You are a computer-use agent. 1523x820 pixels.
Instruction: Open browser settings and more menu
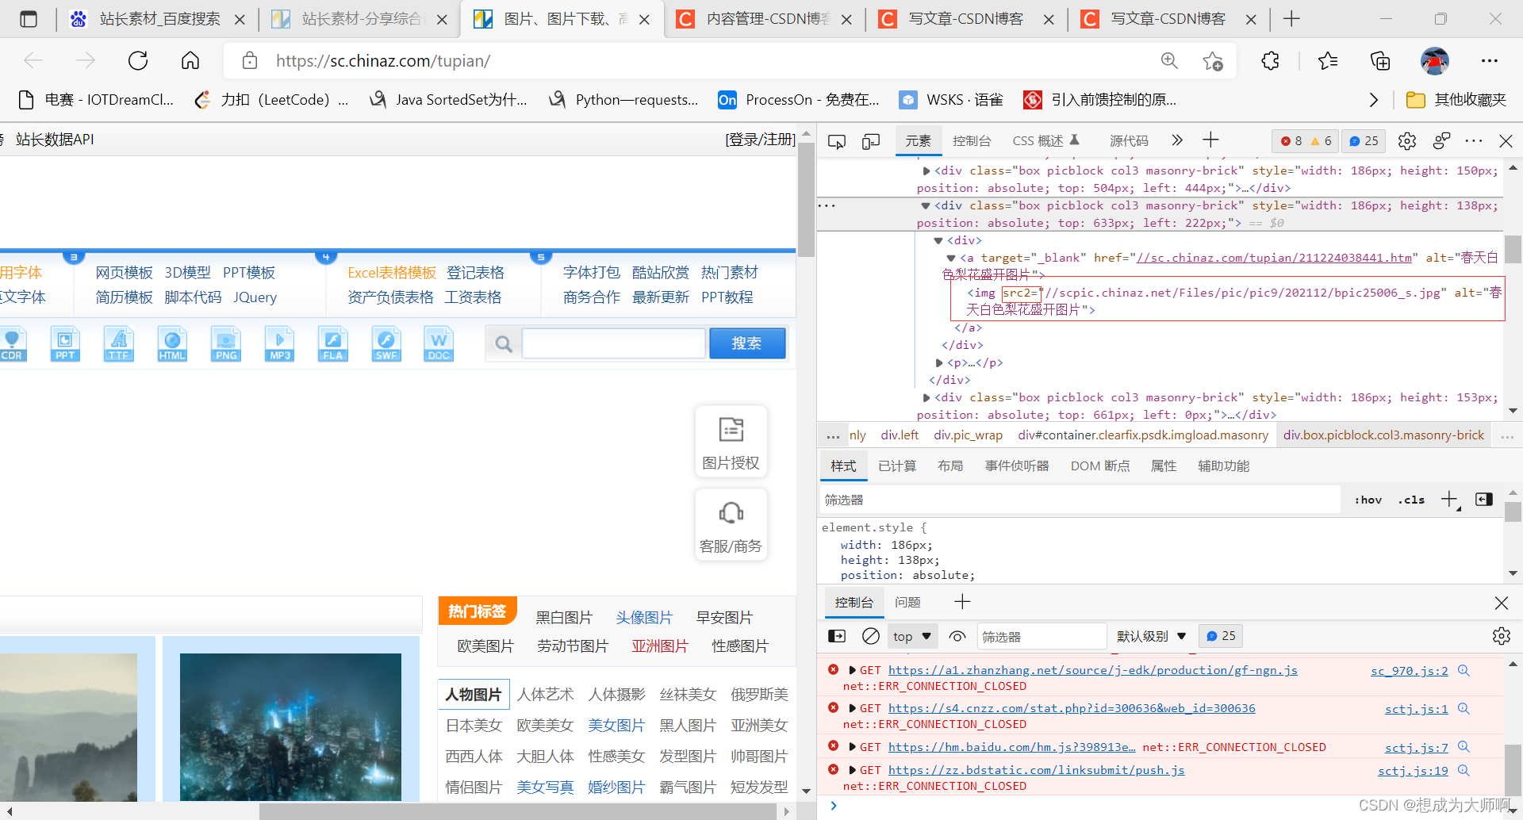(x=1489, y=60)
